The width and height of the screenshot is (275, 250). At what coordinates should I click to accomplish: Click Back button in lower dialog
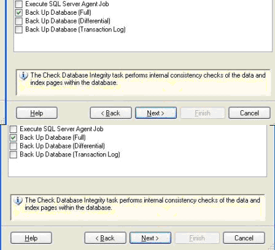click(x=105, y=238)
